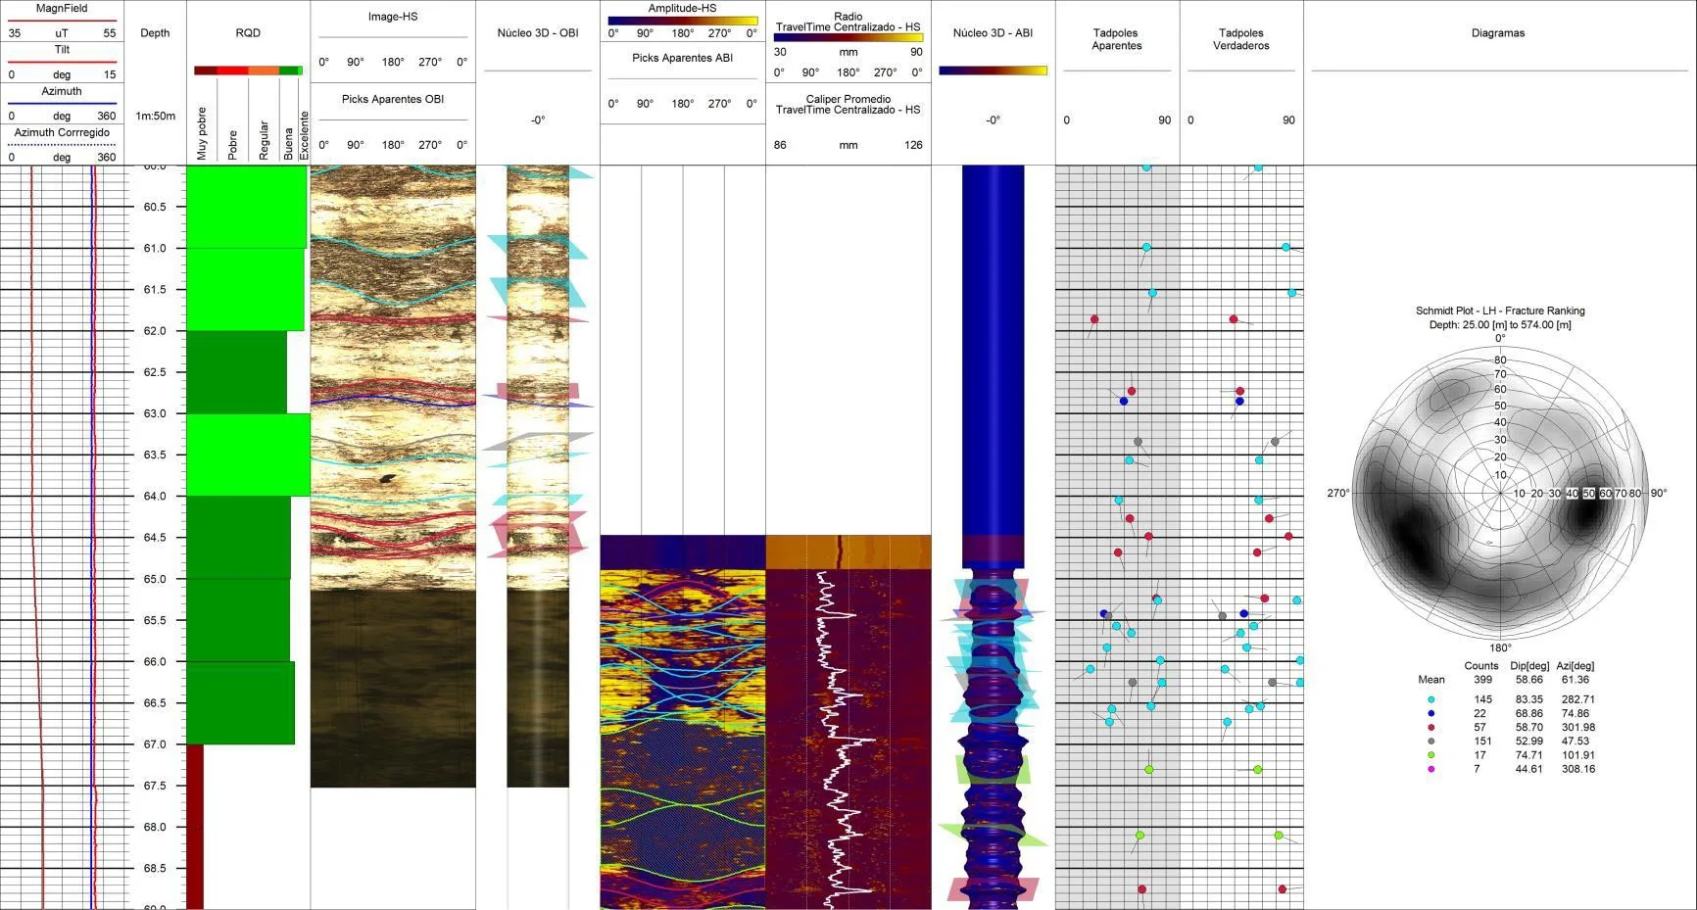Click the Núcleo 3D - OBI header
The height and width of the screenshot is (910, 1697).
point(538,32)
